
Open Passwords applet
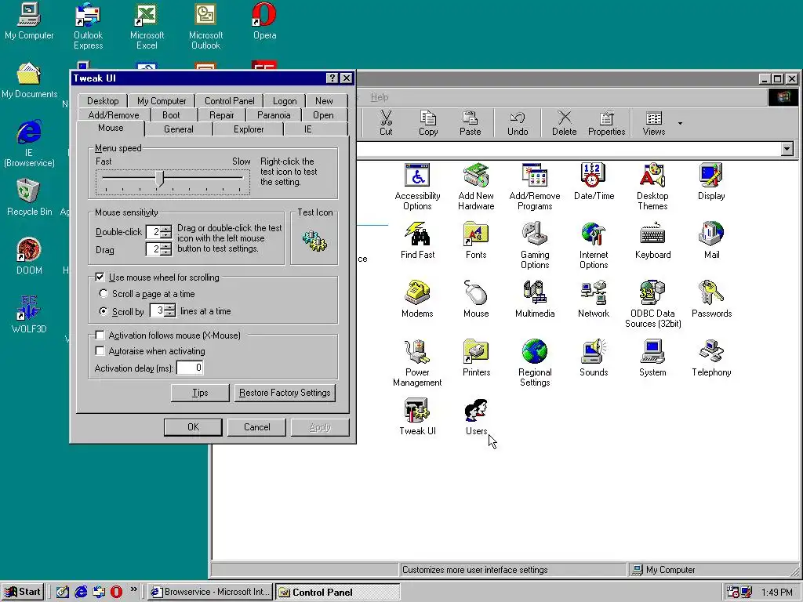click(x=711, y=299)
